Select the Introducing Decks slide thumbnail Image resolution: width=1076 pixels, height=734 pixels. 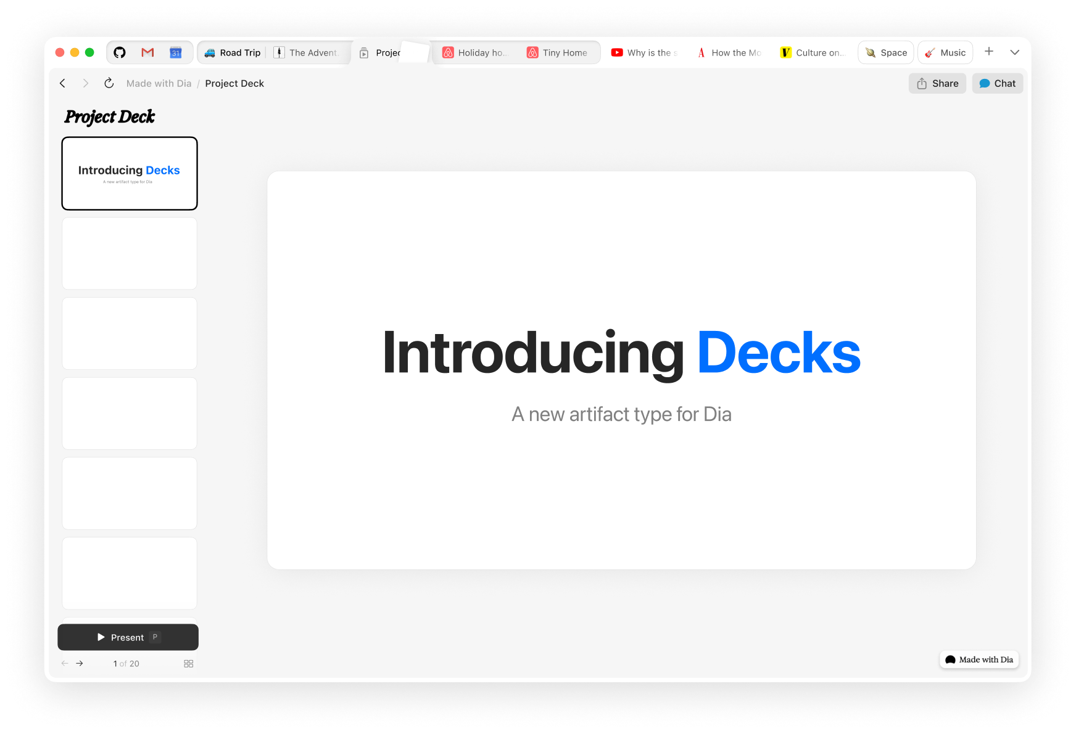pos(130,173)
